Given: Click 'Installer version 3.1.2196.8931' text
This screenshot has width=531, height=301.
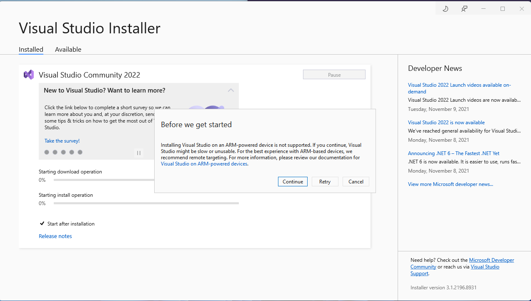Looking at the screenshot, I should [x=443, y=288].
